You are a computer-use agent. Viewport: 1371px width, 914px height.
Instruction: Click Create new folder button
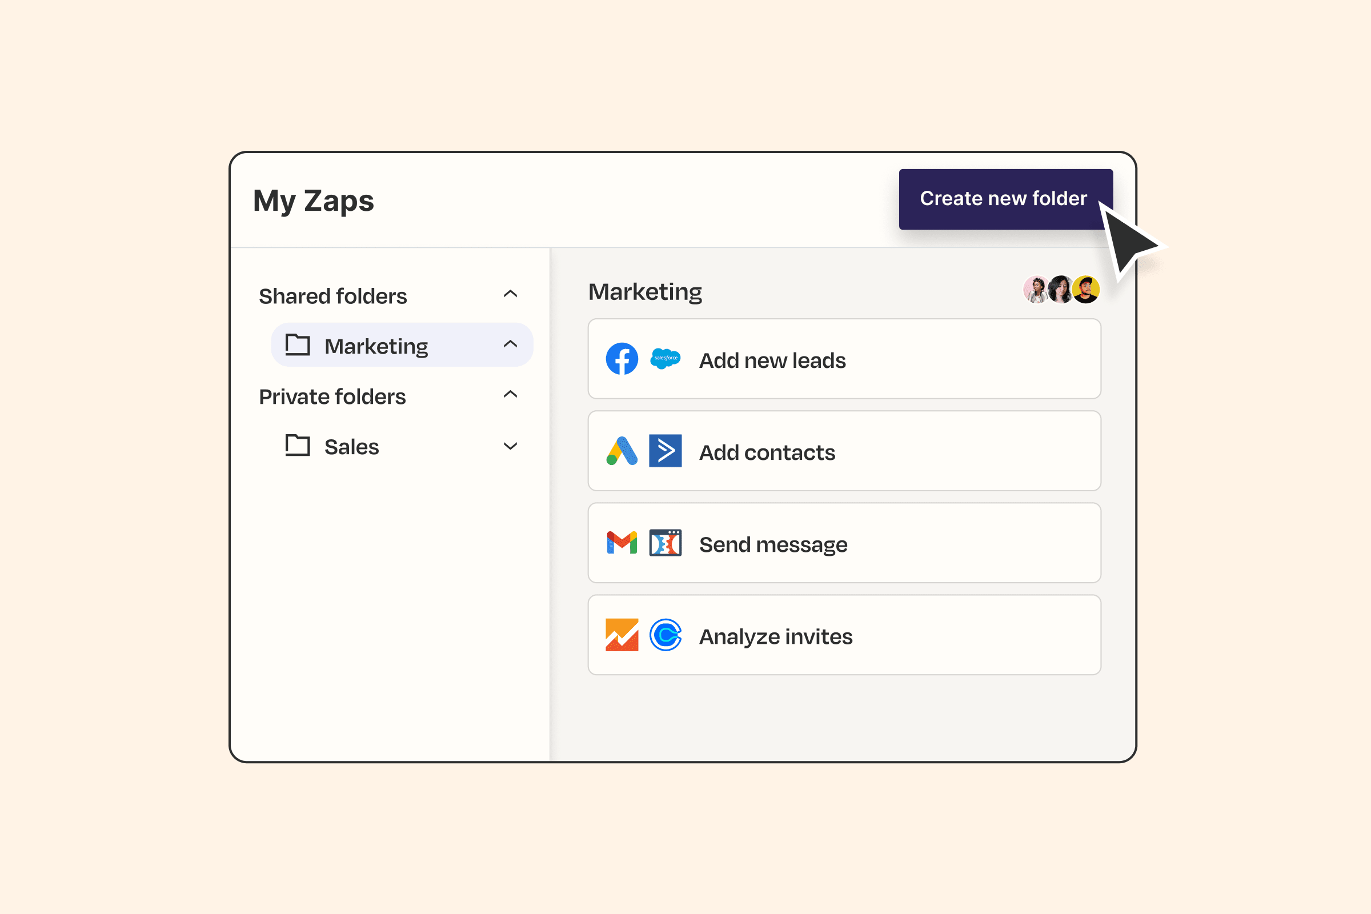point(1004,199)
